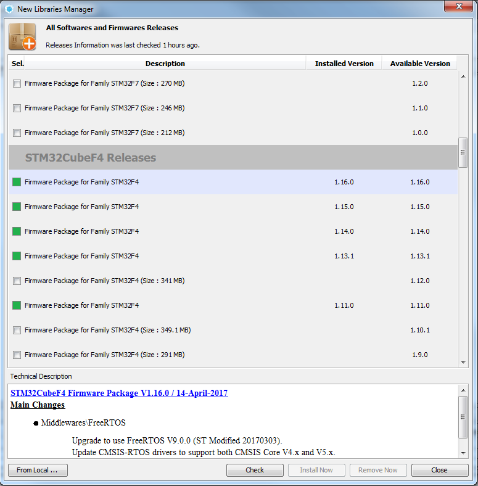The width and height of the screenshot is (478, 486).
Task: Click the releases list scrollbar thumb
Action: click(x=463, y=152)
